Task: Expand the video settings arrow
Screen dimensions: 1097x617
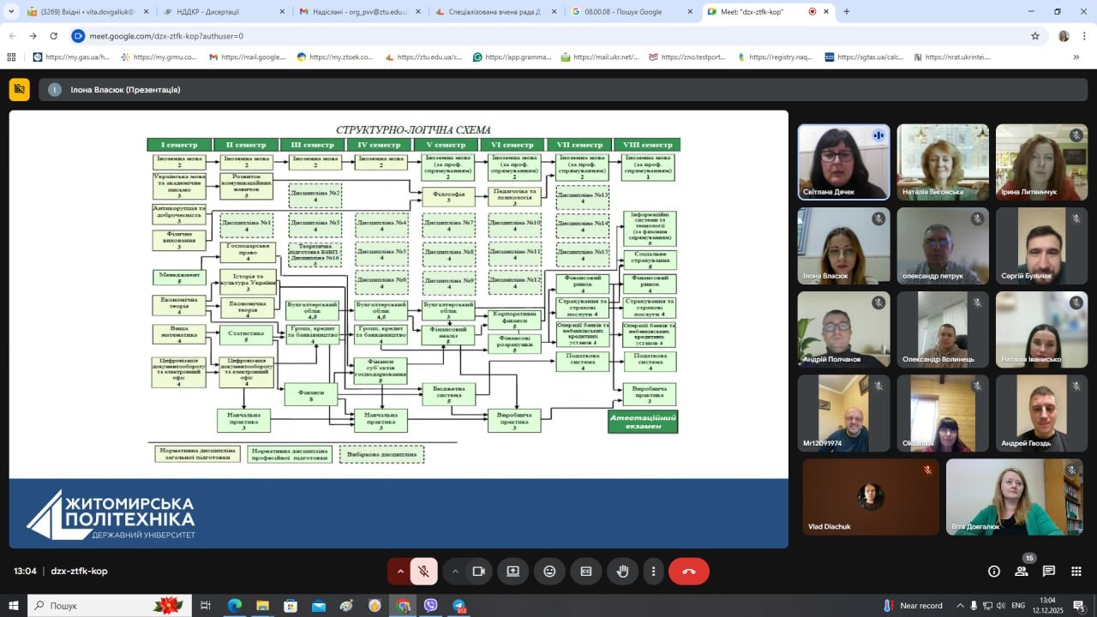Action: (x=455, y=572)
